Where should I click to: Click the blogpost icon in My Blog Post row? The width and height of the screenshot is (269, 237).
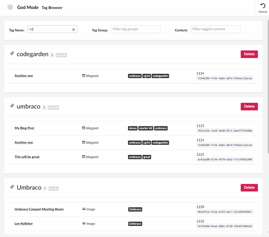click(83, 128)
